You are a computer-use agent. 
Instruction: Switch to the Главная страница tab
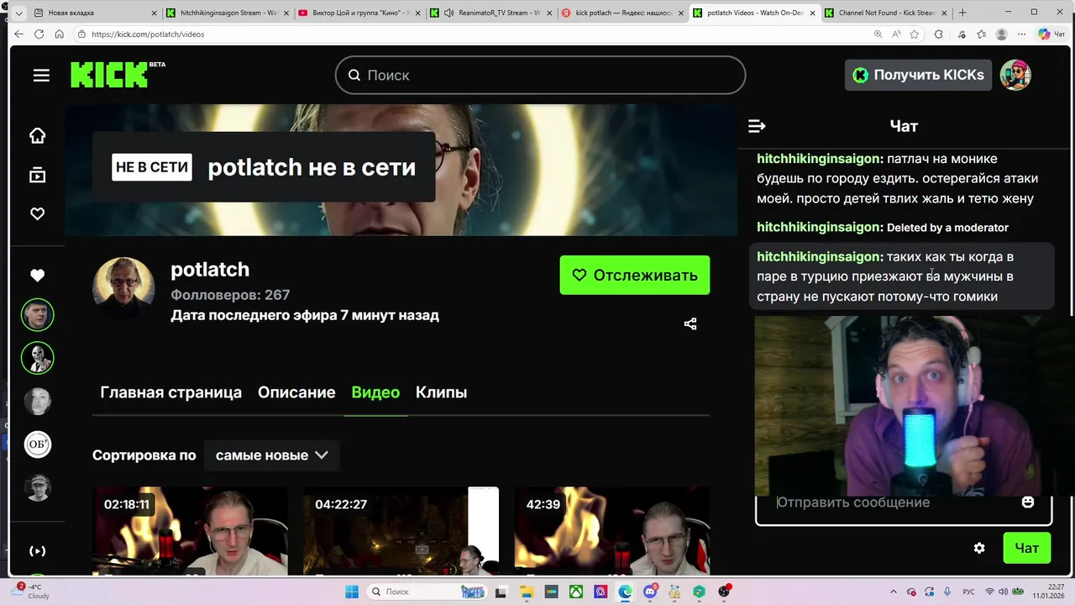[170, 392]
